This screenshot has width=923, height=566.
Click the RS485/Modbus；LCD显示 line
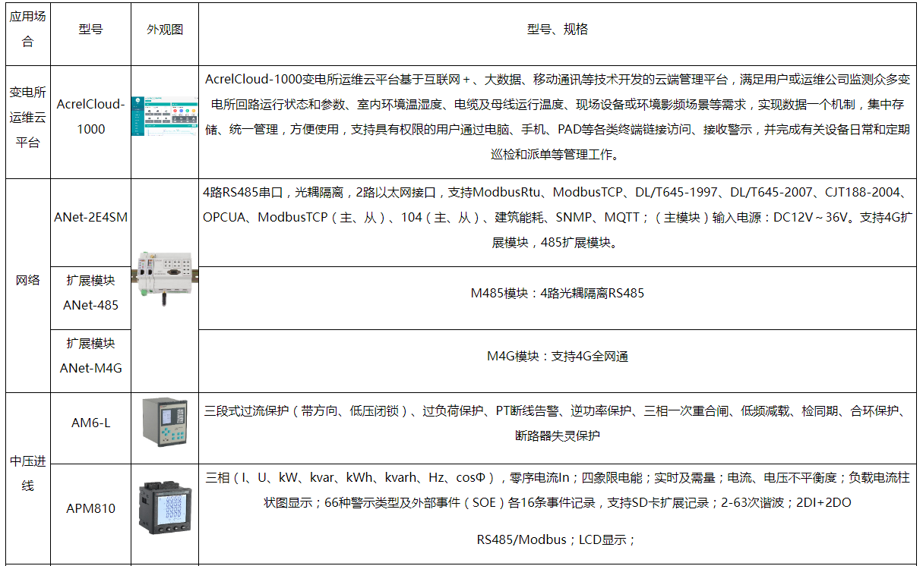point(555,539)
